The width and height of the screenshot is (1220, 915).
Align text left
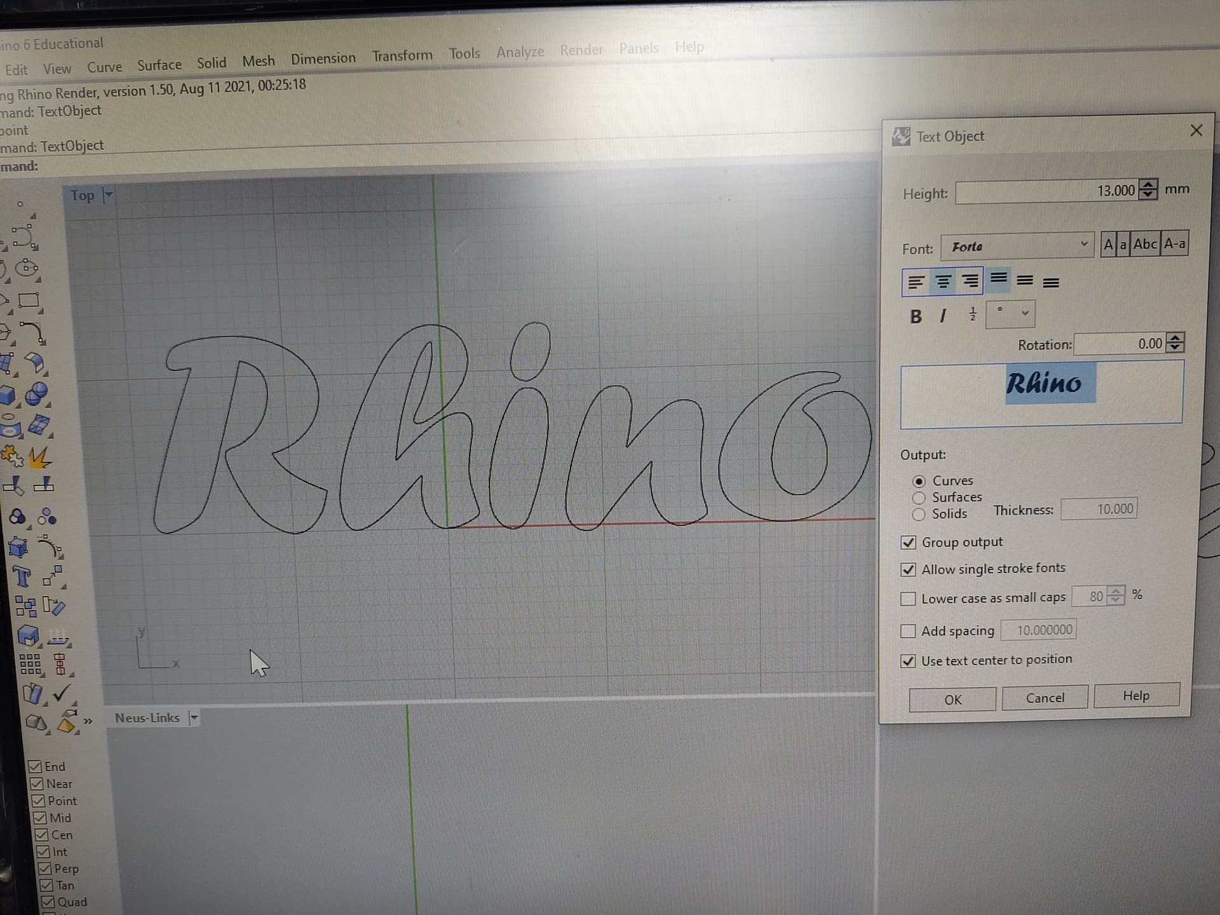tap(916, 282)
